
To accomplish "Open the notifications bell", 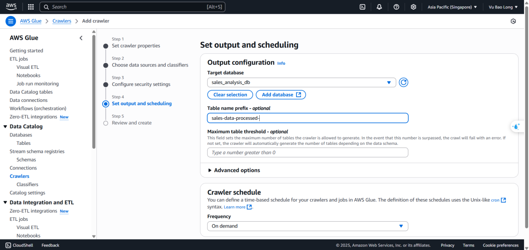I will pyautogui.click(x=379, y=7).
